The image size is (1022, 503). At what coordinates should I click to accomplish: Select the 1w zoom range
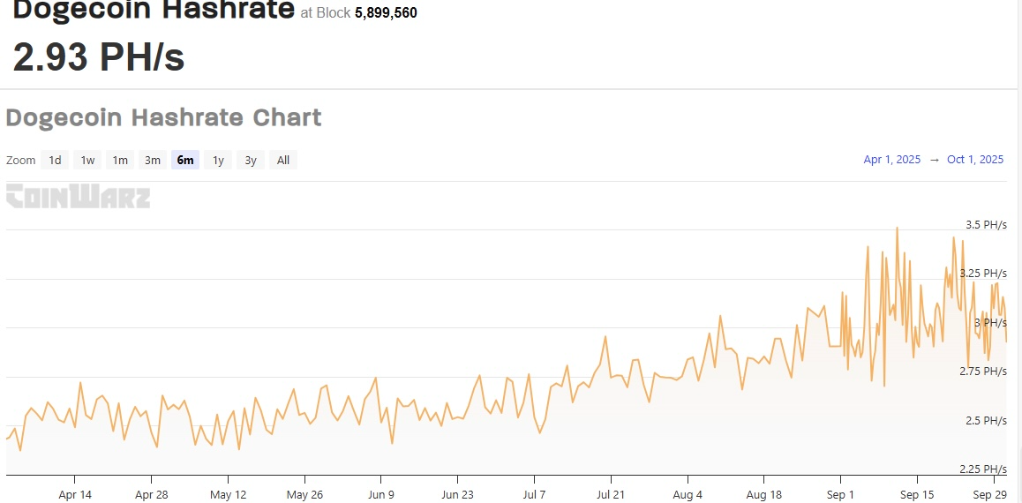[87, 160]
